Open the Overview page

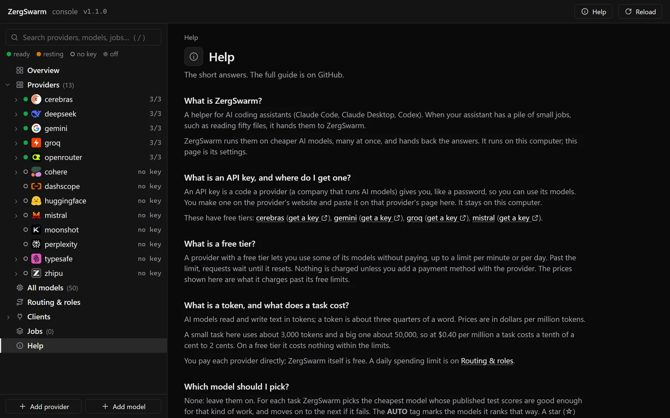tap(84, 70)
